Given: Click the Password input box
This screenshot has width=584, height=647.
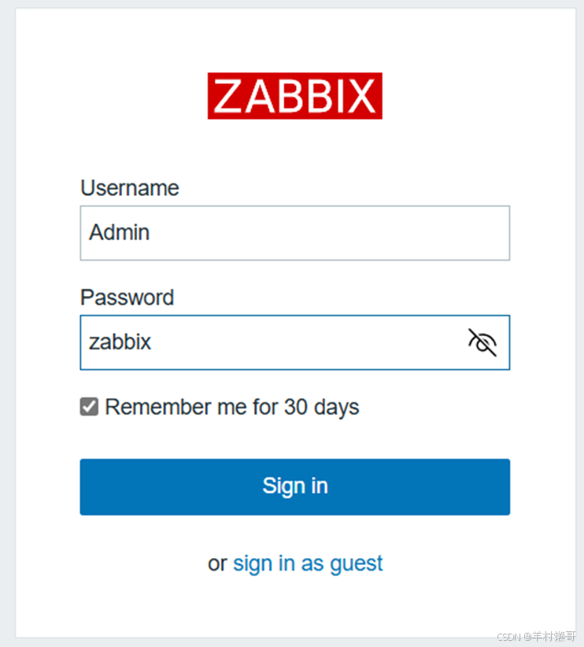Looking at the screenshot, I should click(x=275, y=342).
